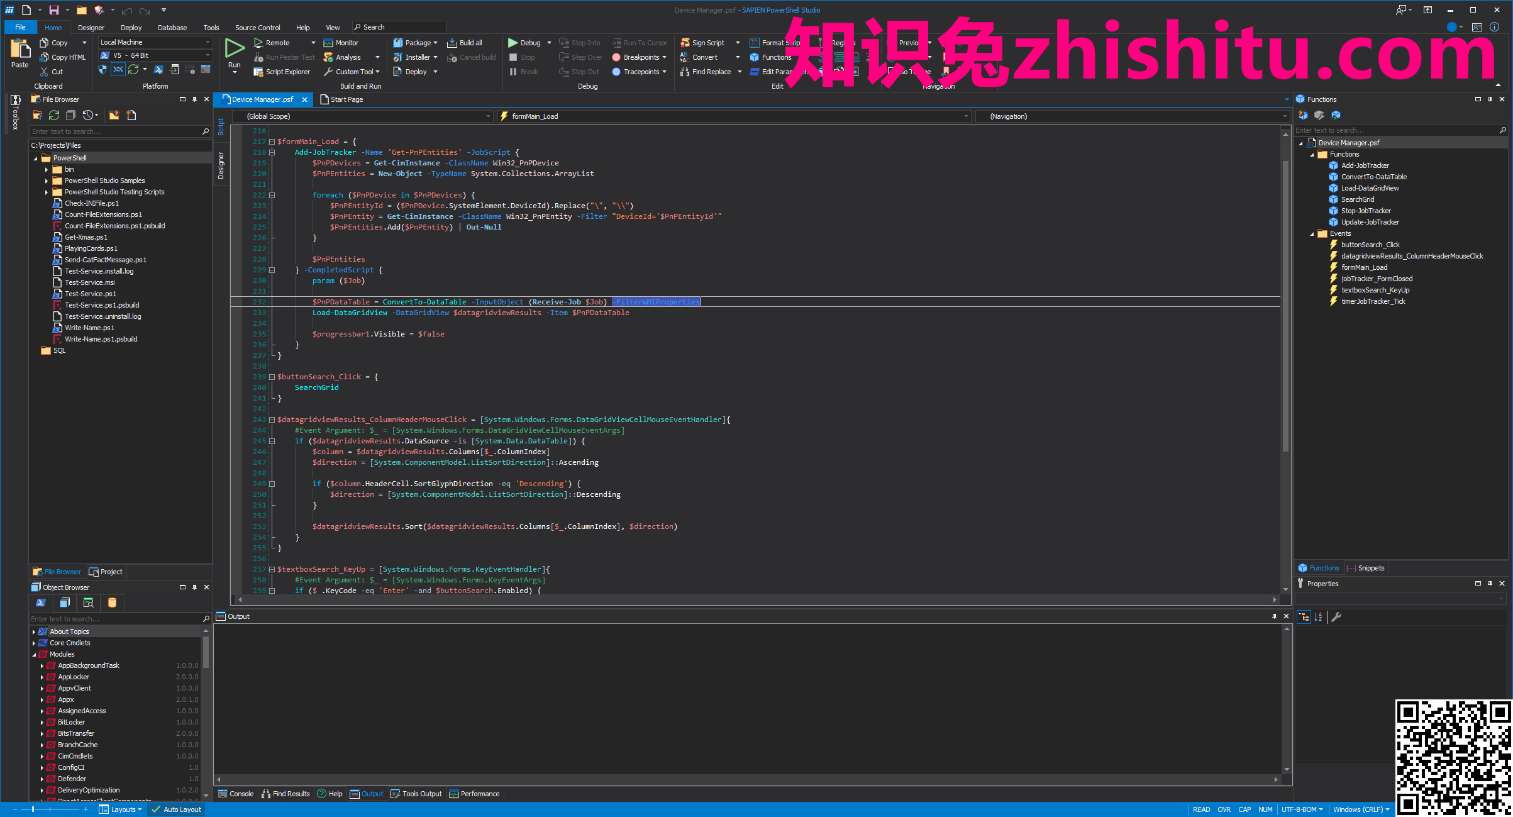Image resolution: width=1513 pixels, height=817 pixels.
Task: Open the V5 - 64 Bit platform dropdown
Action: tap(155, 55)
